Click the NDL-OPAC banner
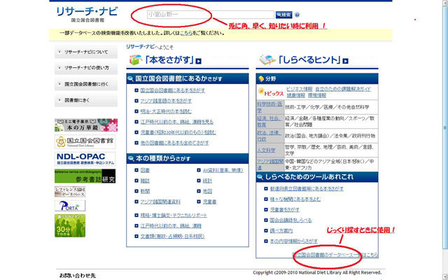Viewport: 448px width, 280px height. (85, 159)
